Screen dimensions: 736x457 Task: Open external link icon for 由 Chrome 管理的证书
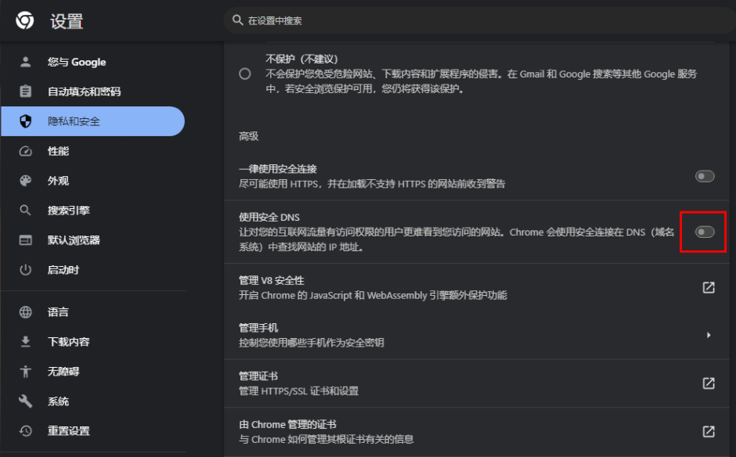(709, 432)
